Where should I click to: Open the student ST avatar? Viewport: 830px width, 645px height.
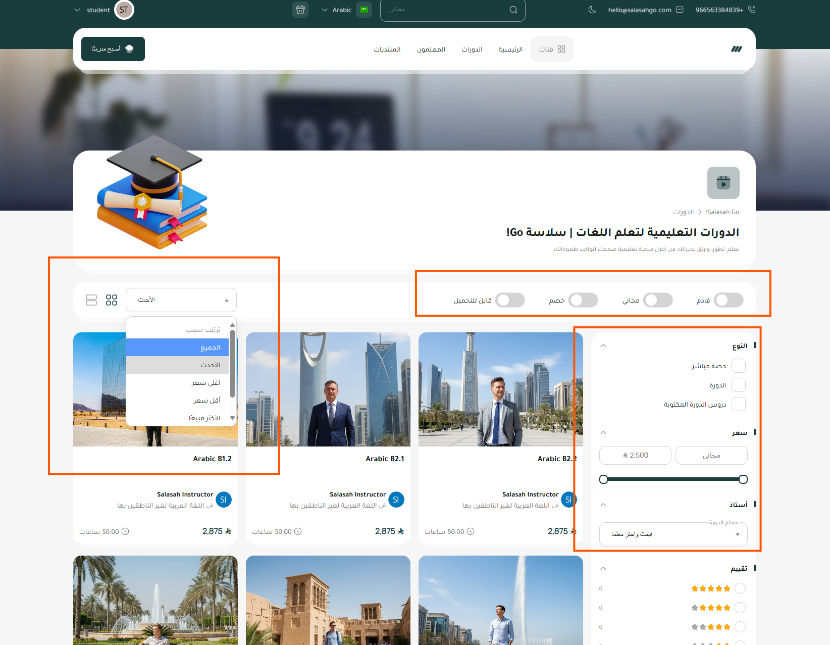[124, 10]
